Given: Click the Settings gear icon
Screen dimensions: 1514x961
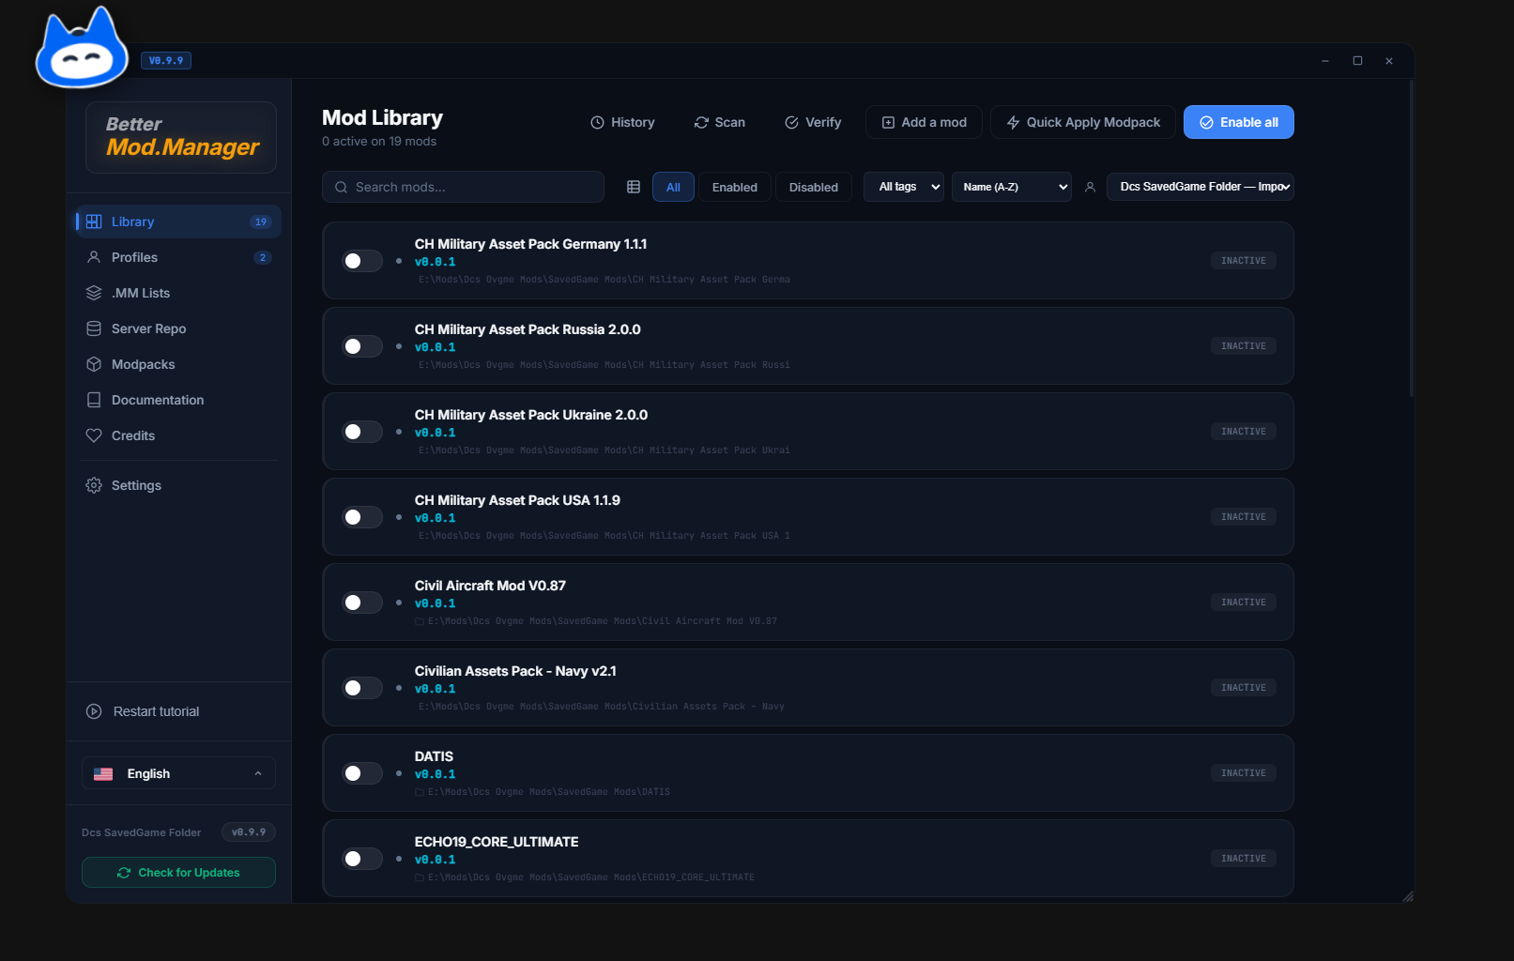Looking at the screenshot, I should pyautogui.click(x=94, y=485).
